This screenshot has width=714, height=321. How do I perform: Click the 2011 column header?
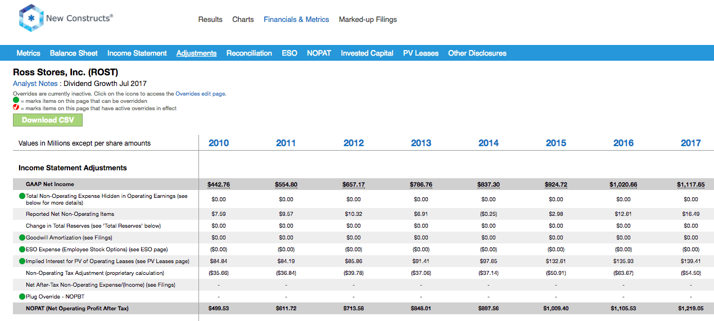coord(286,143)
